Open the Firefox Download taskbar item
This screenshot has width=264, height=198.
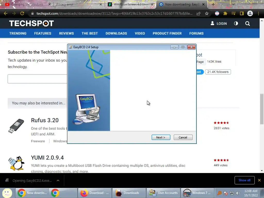[x=95, y=193]
